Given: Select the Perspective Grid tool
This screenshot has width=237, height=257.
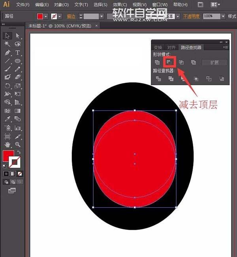Looking at the screenshot, I should tap(17, 102).
